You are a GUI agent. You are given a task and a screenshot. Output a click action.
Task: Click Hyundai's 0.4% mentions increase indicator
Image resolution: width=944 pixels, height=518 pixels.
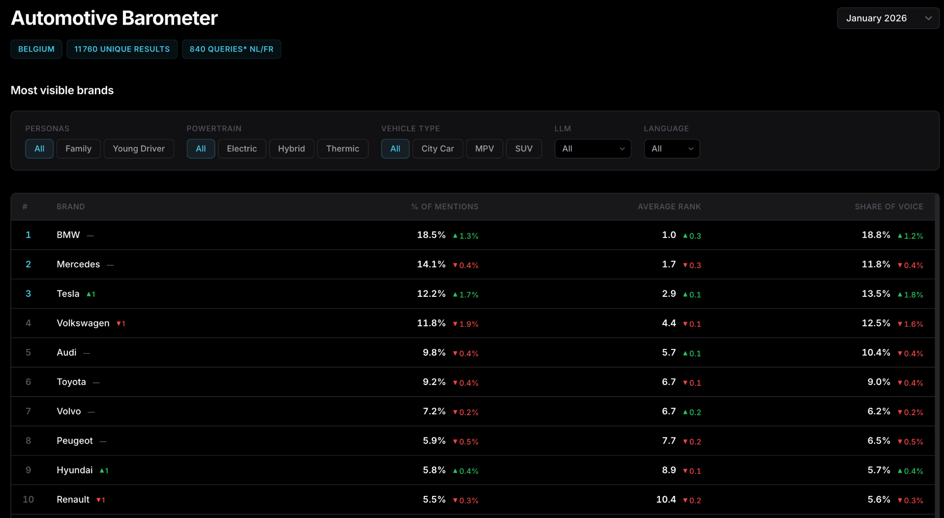(x=466, y=471)
